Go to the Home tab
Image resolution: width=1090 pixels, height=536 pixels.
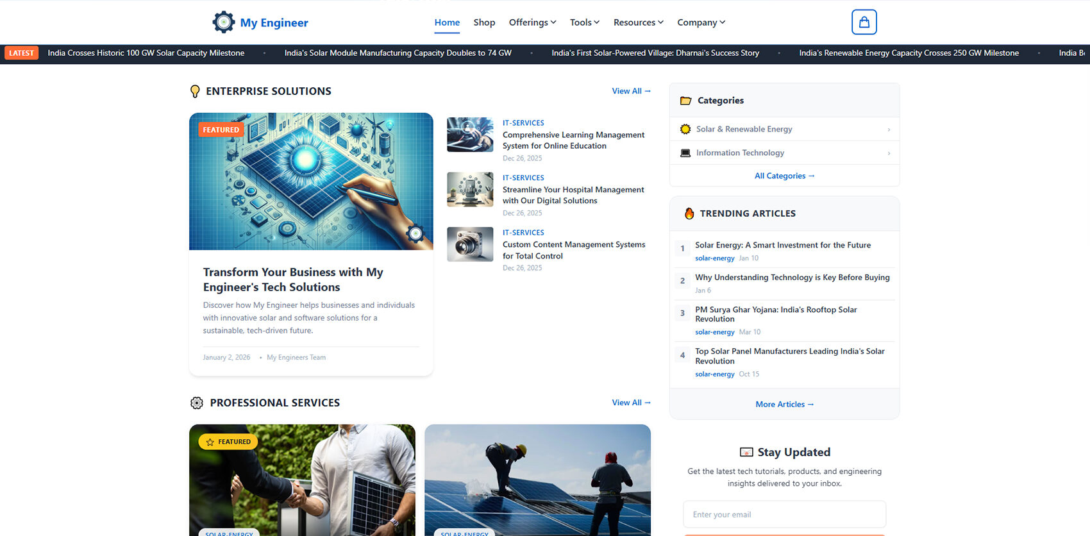click(x=447, y=22)
